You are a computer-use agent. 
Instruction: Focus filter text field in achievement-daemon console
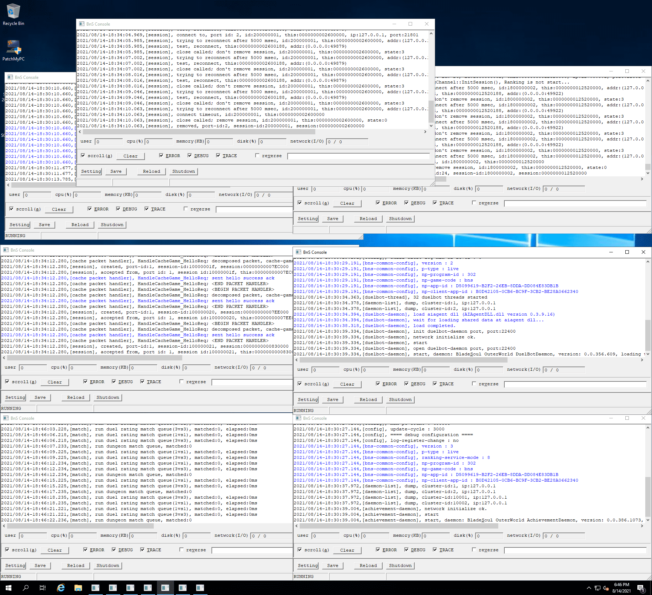575,550
